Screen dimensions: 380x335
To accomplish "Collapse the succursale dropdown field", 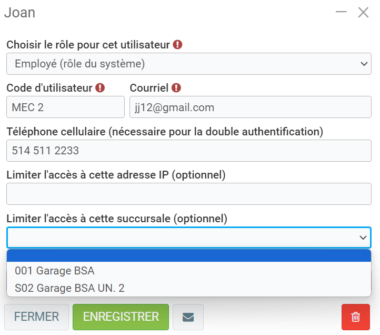I will 189,238.
